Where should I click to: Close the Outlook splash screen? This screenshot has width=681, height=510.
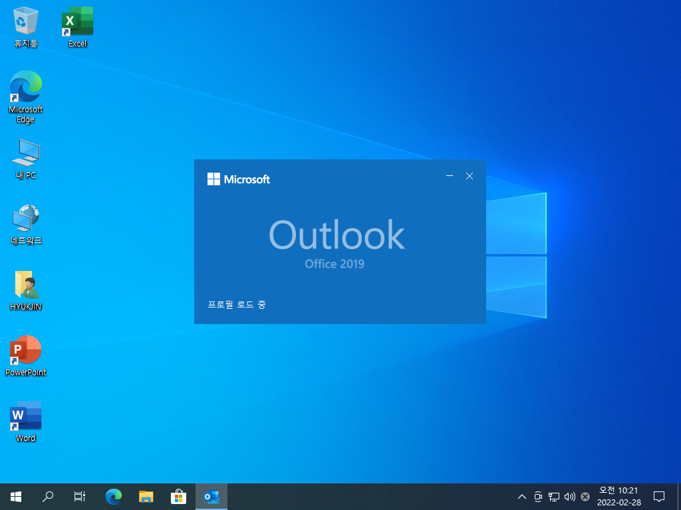[470, 175]
